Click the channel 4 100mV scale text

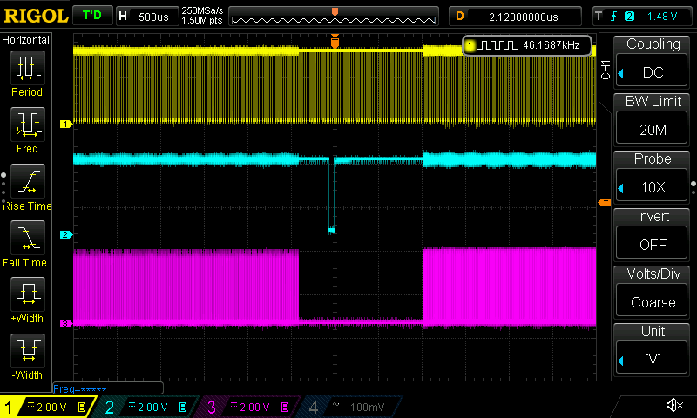(367, 407)
